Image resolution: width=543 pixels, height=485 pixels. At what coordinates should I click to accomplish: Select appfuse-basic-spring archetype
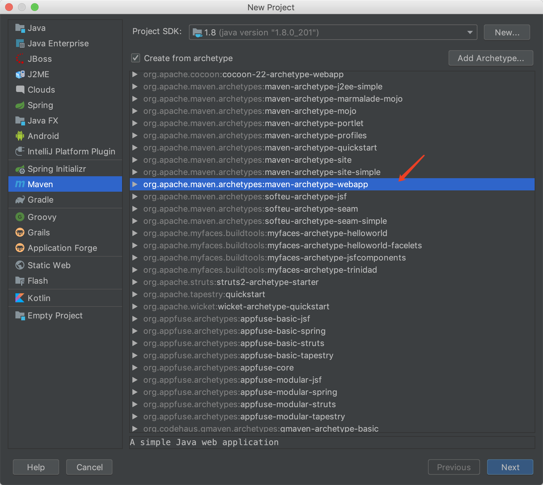tap(332, 331)
